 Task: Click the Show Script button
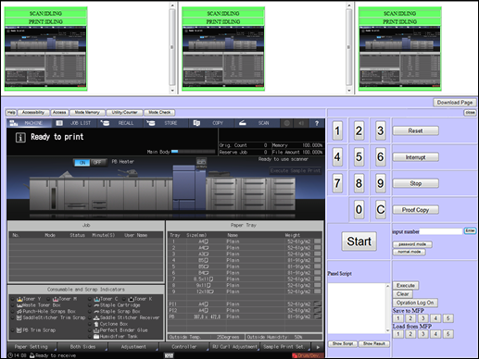click(343, 343)
